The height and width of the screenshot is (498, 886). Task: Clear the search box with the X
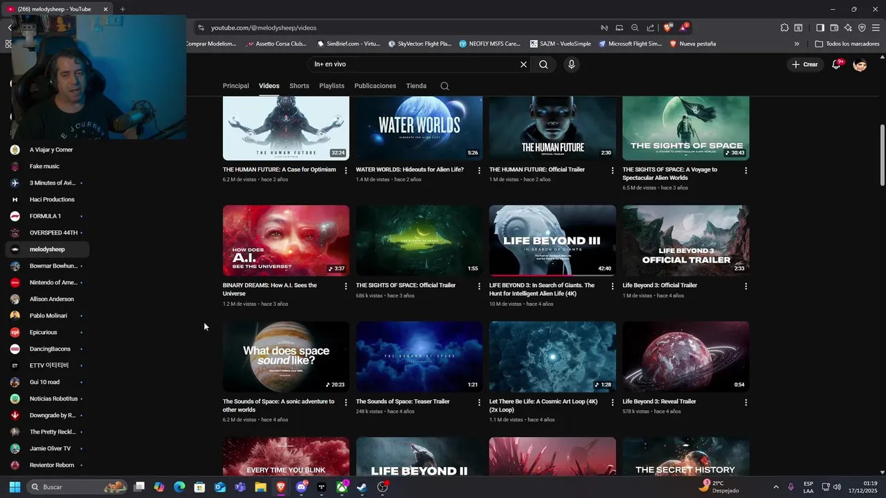[523, 64]
